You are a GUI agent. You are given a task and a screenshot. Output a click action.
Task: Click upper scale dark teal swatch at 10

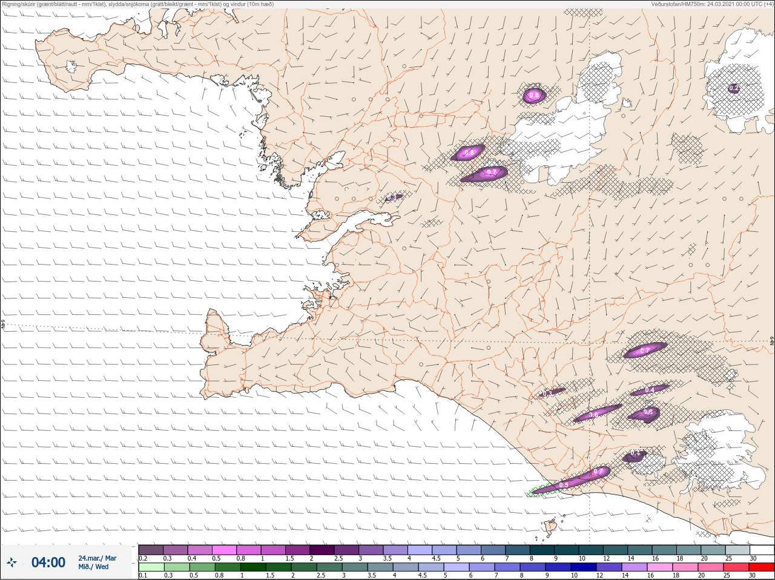(x=591, y=550)
